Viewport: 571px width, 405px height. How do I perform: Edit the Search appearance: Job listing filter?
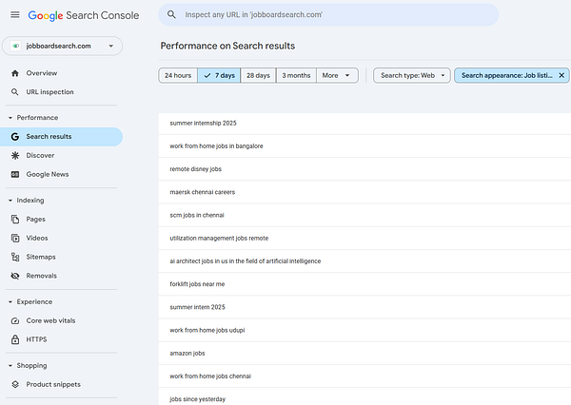pyautogui.click(x=506, y=75)
